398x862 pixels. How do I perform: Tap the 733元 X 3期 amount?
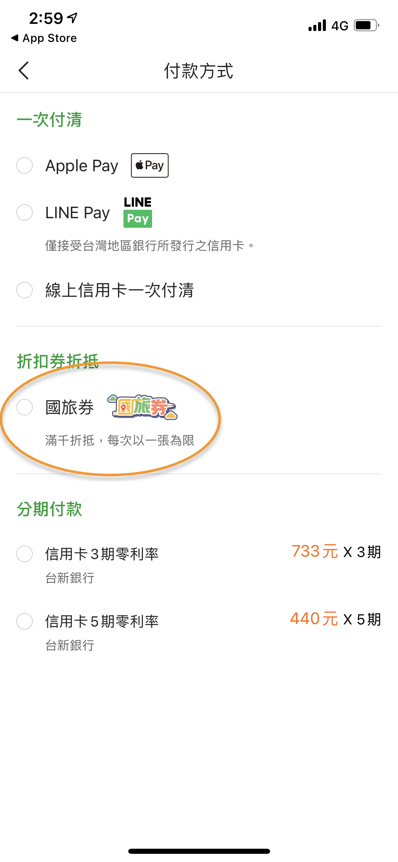(x=336, y=552)
